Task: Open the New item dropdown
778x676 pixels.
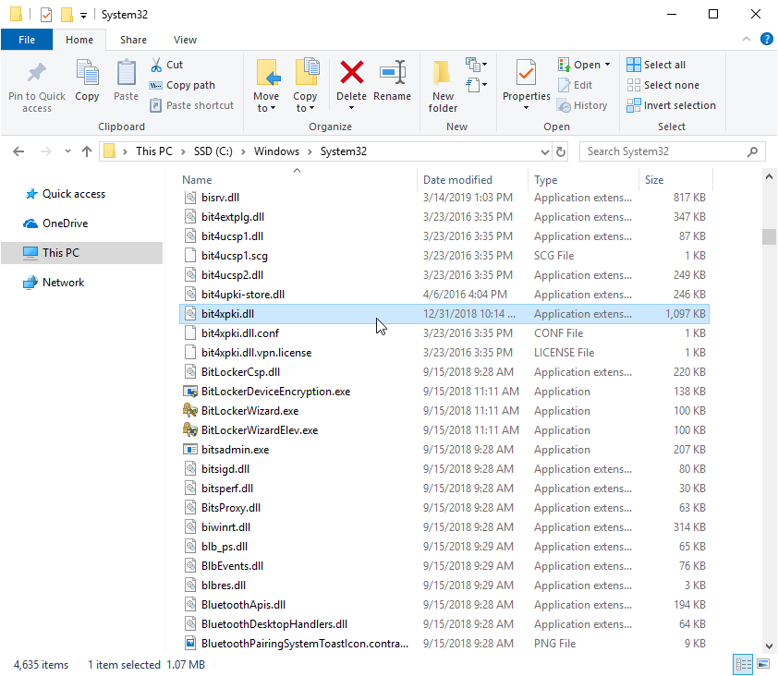Action: [476, 65]
